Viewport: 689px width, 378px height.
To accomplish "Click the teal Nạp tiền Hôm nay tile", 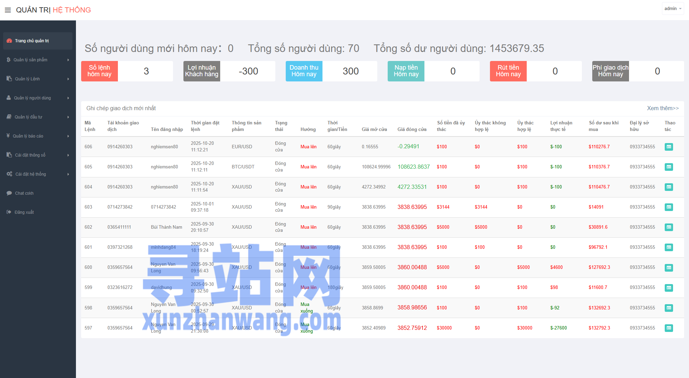I will click(406, 71).
